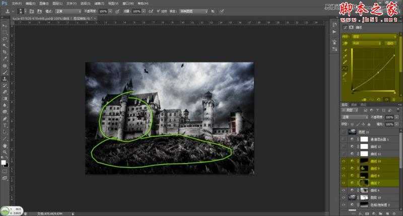Viewport: 403px width, 216px height.
Task: Select the Healing Brush tool
Action: point(5,66)
